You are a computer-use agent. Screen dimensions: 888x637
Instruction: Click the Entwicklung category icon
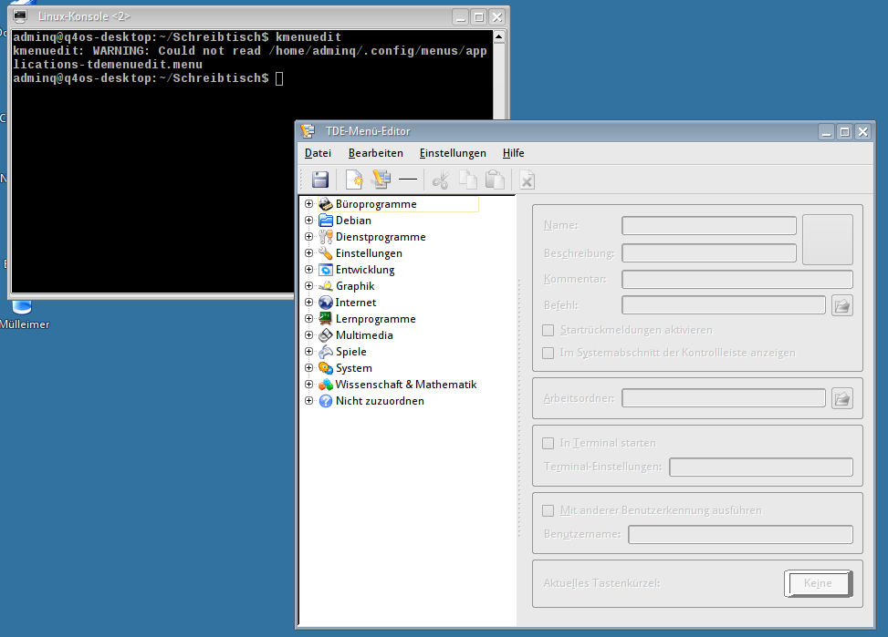326,269
